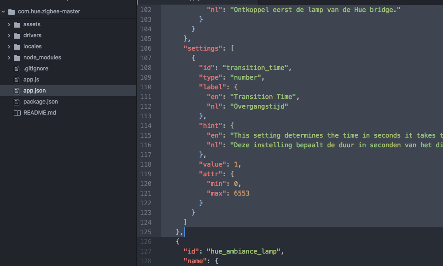Open the app.json file
Viewport: 443px width, 266px height.
[35, 90]
